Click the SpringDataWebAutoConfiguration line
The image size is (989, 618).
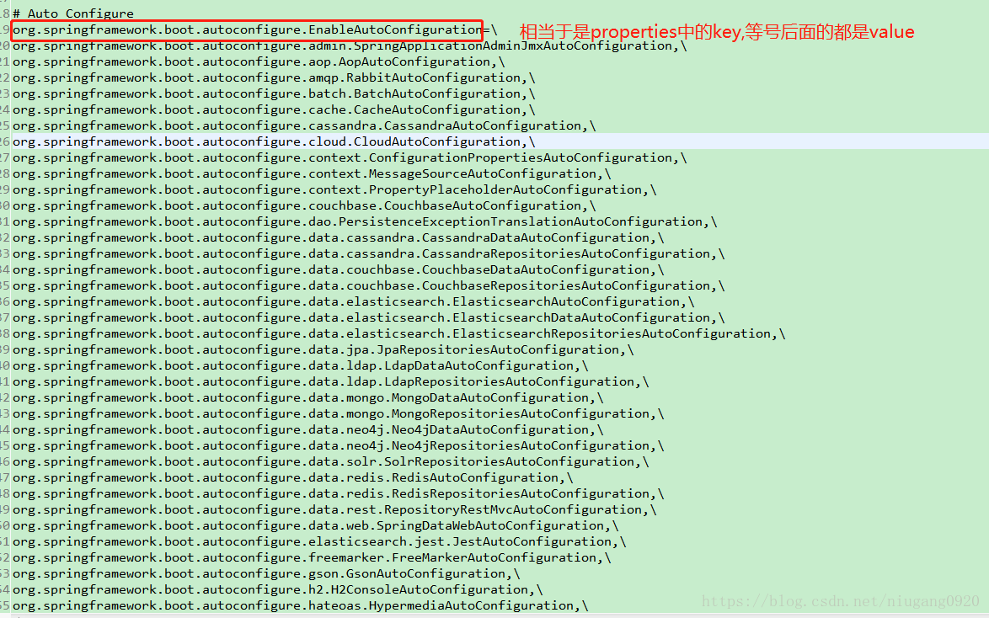pos(315,526)
